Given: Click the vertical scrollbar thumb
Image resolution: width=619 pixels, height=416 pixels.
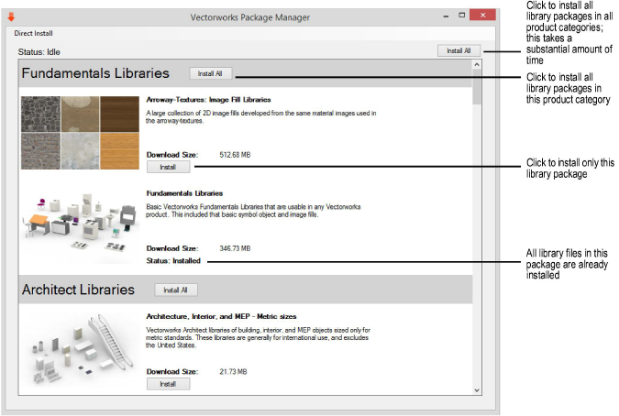Looking at the screenshot, I should coord(477,87).
